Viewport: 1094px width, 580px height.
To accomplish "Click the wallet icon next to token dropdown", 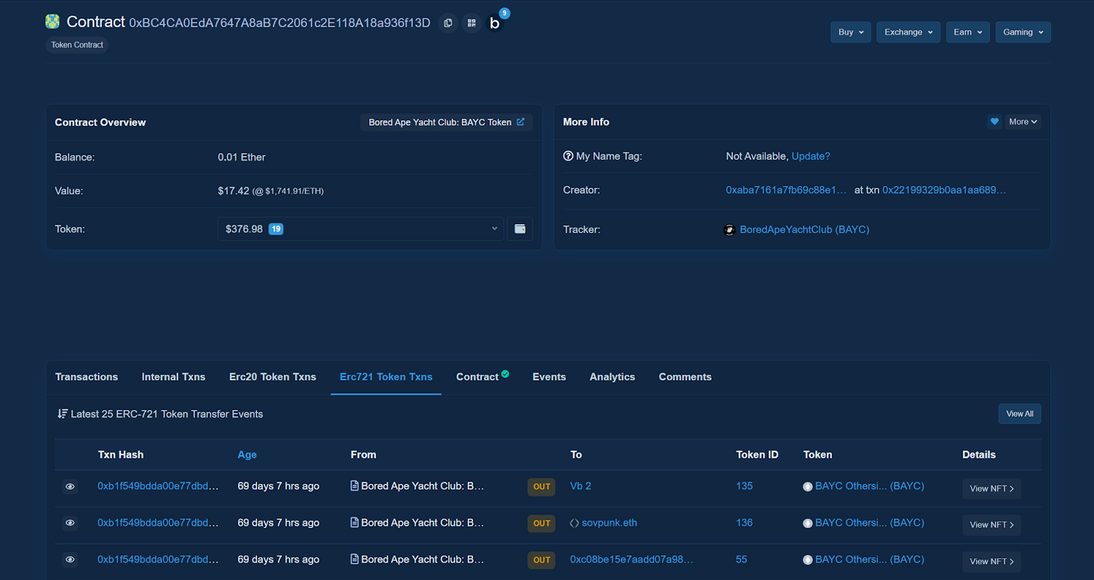I will click(520, 229).
